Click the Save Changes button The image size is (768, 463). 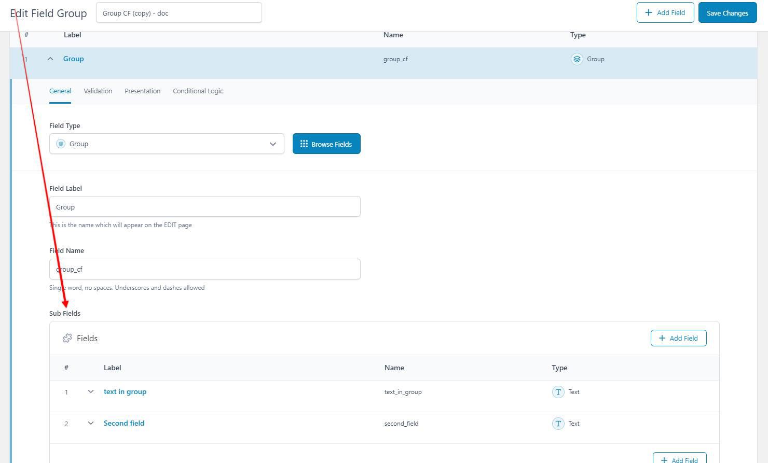pyautogui.click(x=727, y=12)
